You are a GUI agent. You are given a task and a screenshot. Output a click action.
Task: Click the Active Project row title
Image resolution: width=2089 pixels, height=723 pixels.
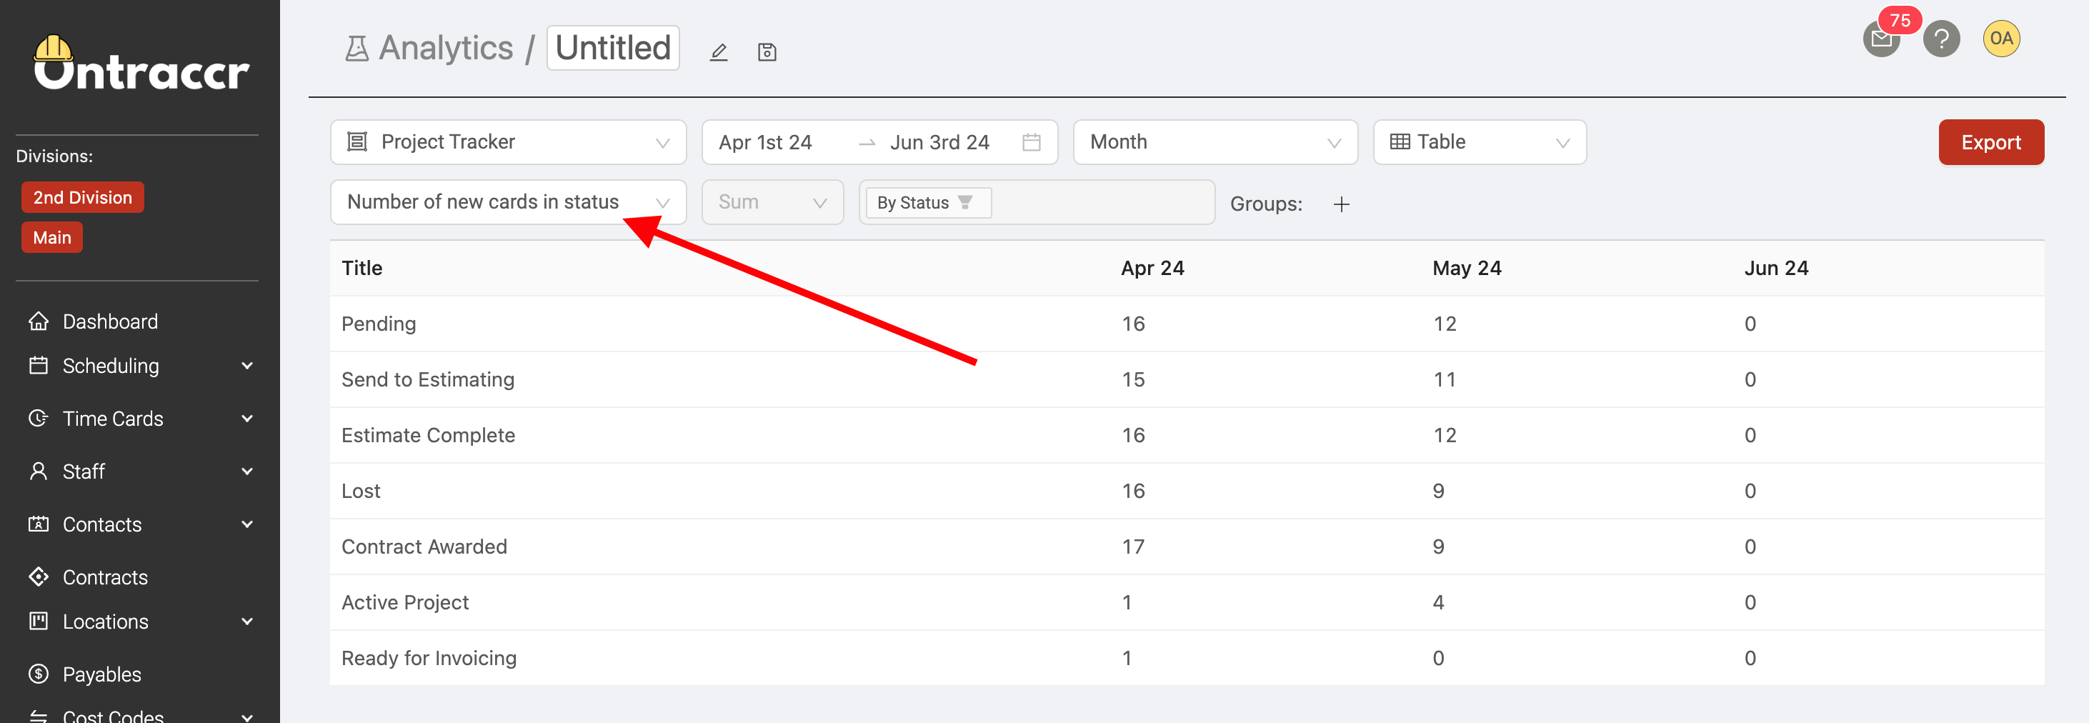(406, 603)
